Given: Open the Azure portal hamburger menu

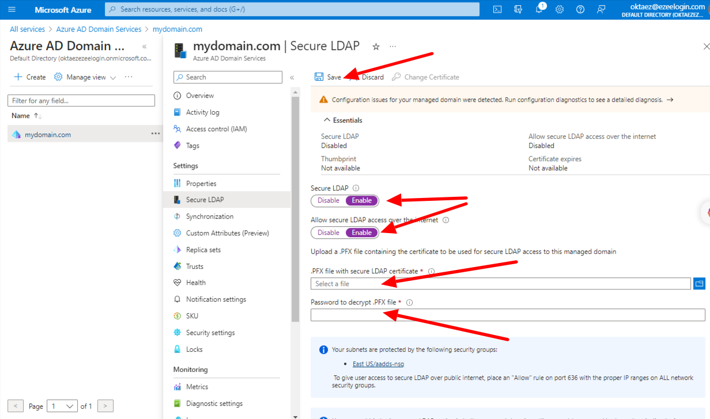Looking at the screenshot, I should click(x=12, y=9).
